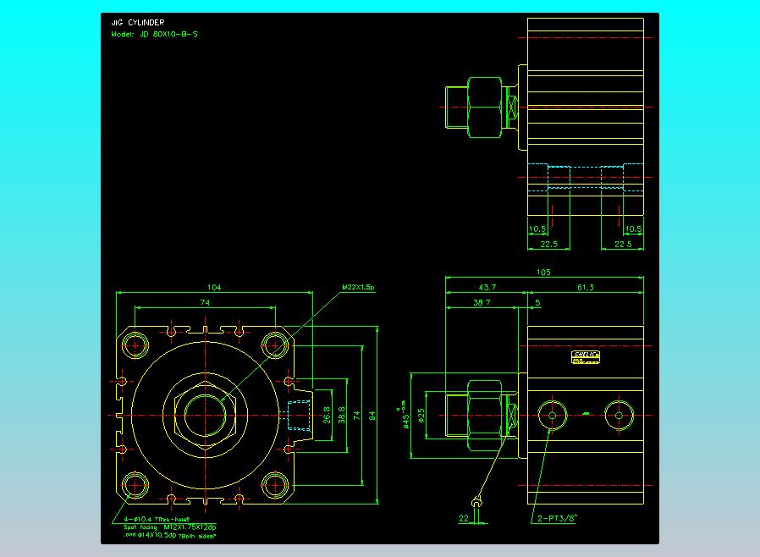Select the 2-PT3/8" port callout
The width and height of the screenshot is (760, 557).
click(558, 518)
